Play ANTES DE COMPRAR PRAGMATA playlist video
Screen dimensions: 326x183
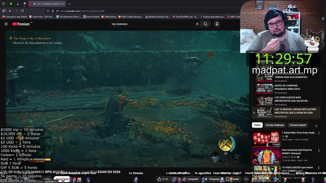pyautogui.click(x=287, y=87)
